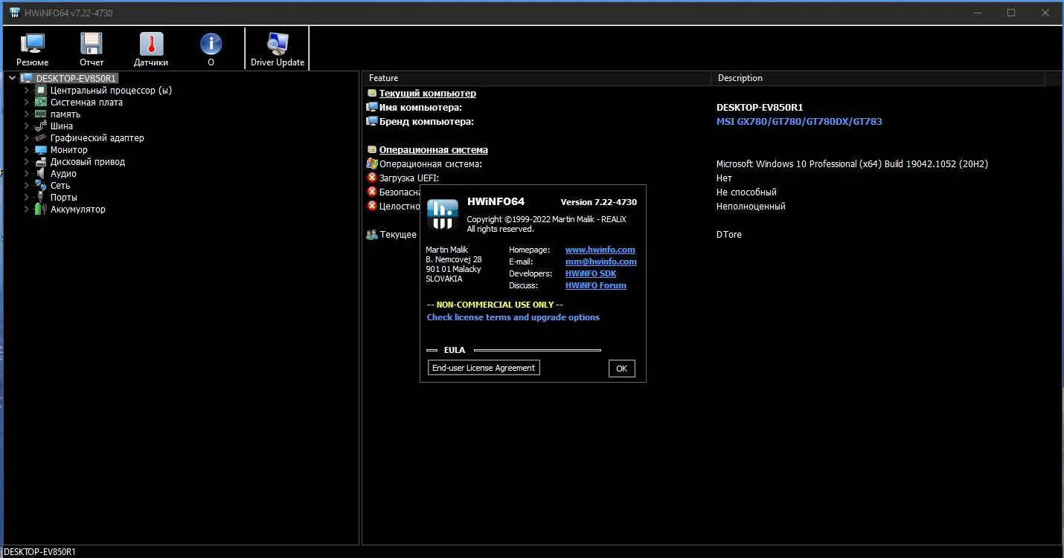1064x558 pixels.
Task: Open the End-user License Agreement
Action: pos(483,367)
